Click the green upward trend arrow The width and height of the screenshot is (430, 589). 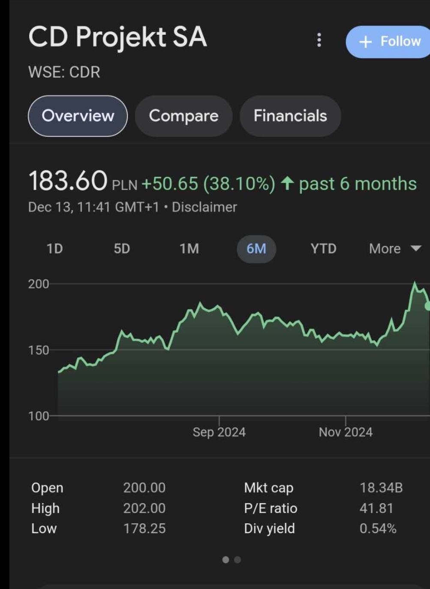[287, 184]
